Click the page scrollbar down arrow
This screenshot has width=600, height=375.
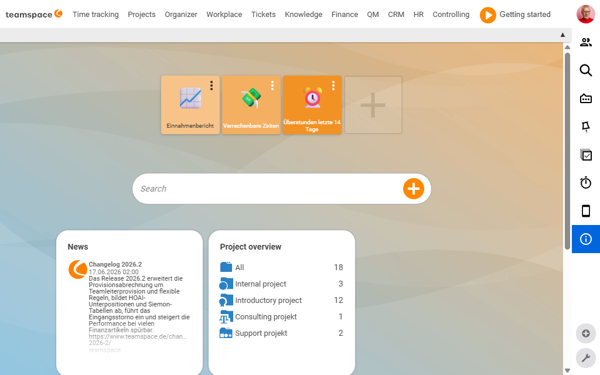coord(567,370)
